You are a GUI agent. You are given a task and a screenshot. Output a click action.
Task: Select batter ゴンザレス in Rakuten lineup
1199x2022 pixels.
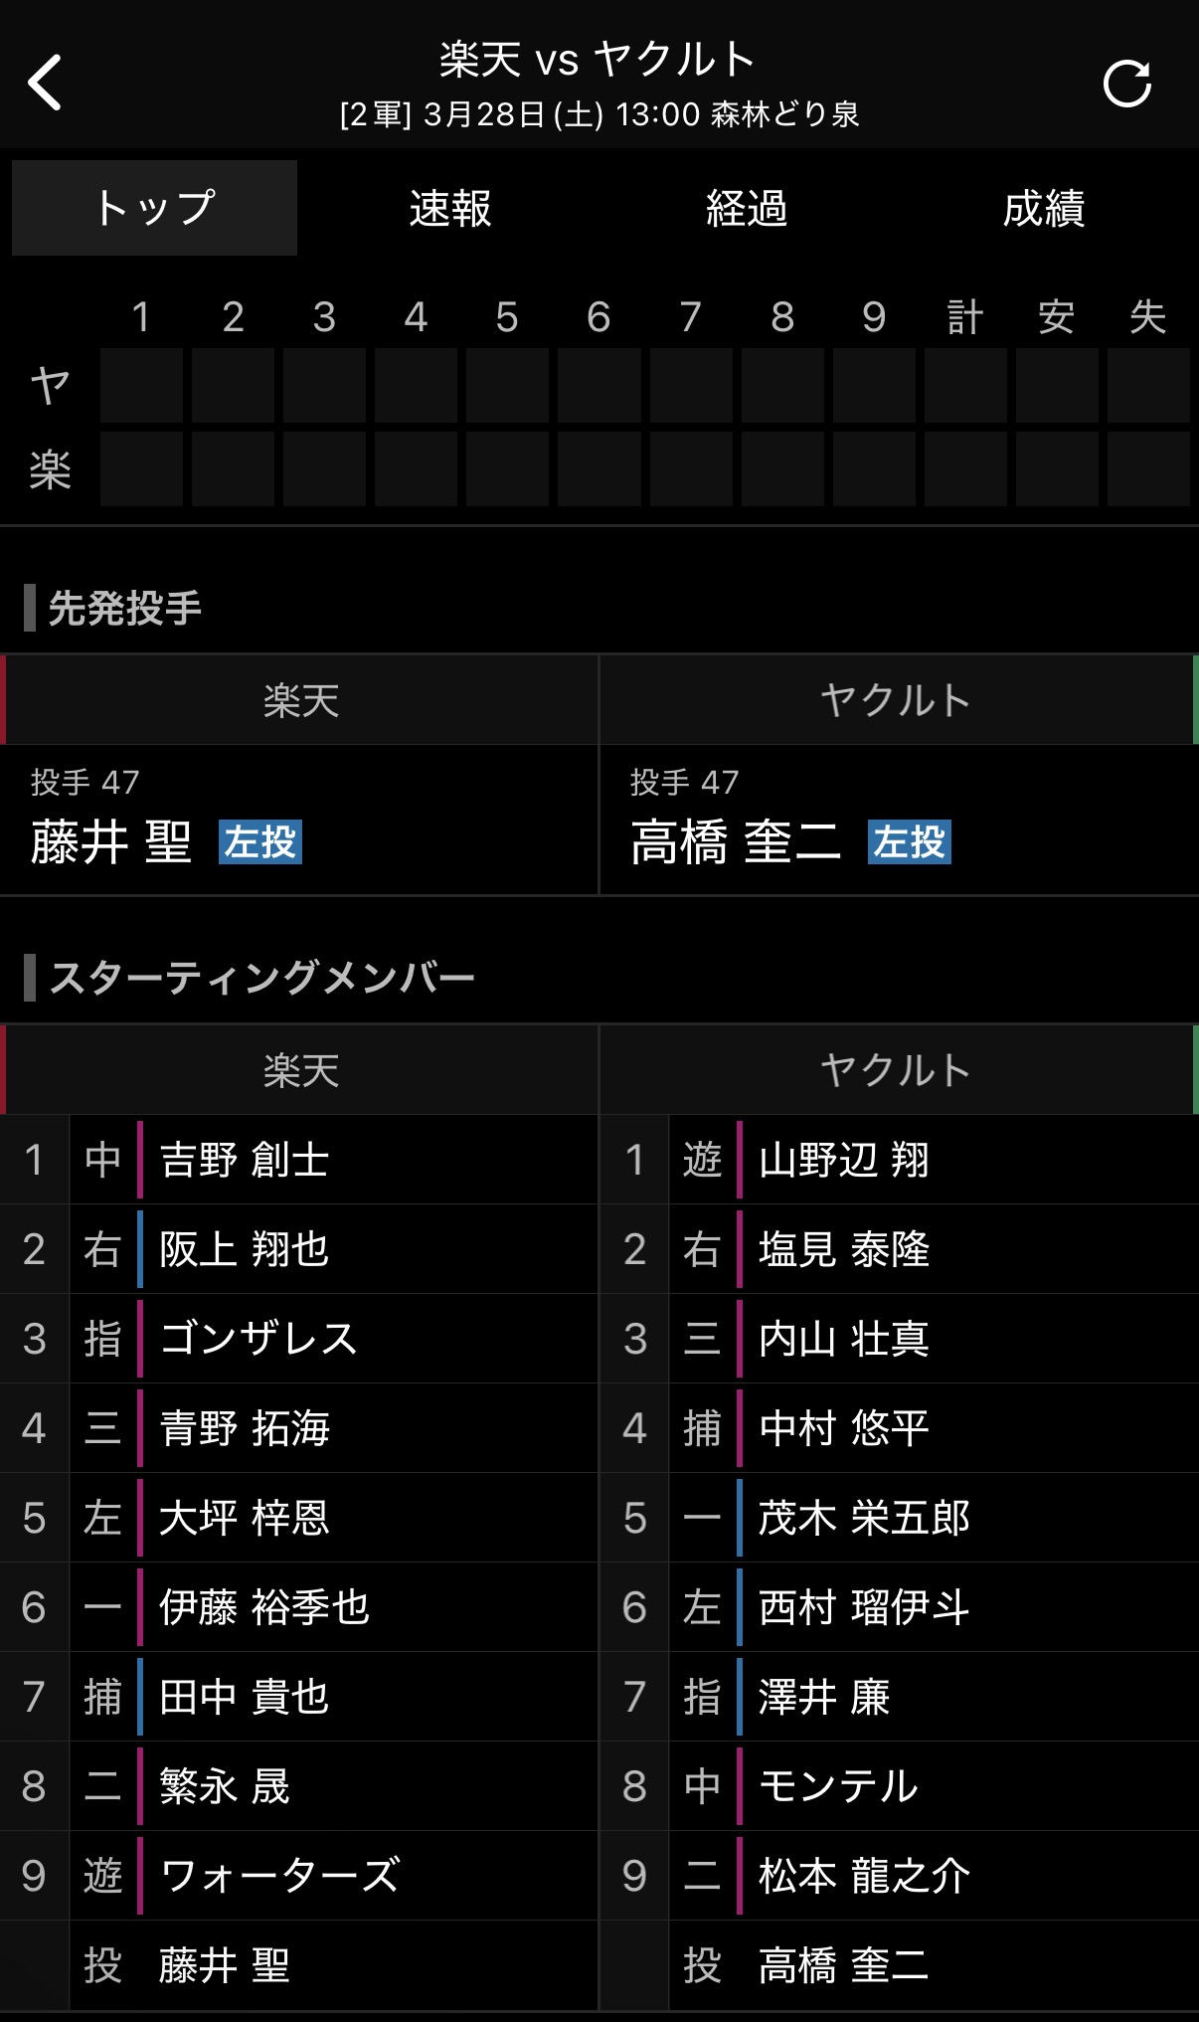click(x=258, y=1339)
